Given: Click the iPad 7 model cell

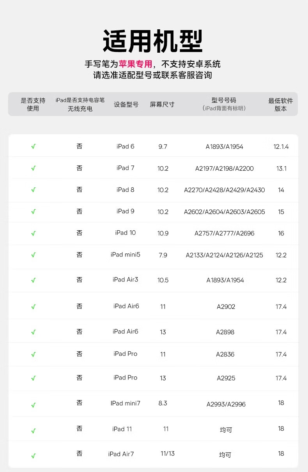Looking at the screenshot, I should pyautogui.click(x=125, y=168).
